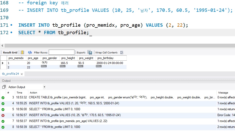The image size is (235, 131).
Task: Select the failed INSERT action at 18:56:57
Action: [x=75, y=115]
